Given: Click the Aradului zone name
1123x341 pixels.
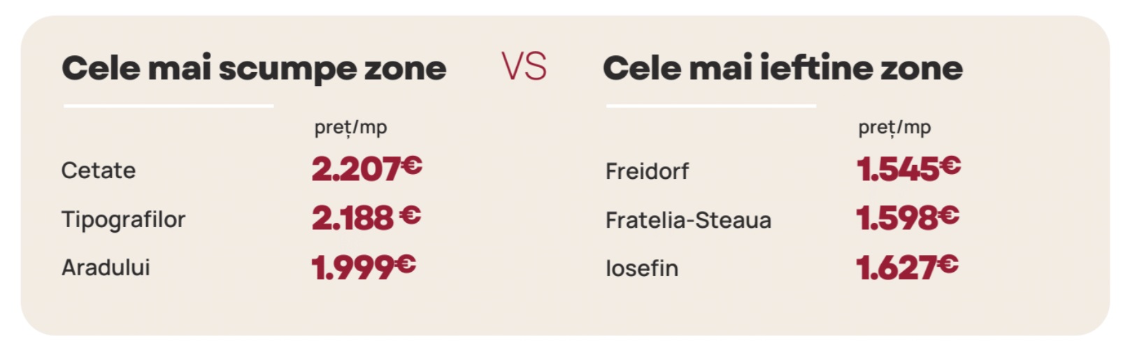Looking at the screenshot, I should 106,268.
